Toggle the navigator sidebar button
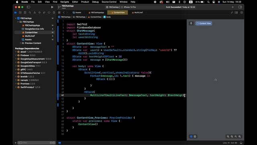Screen dimensions: 257x145 click(x=29, y=7)
